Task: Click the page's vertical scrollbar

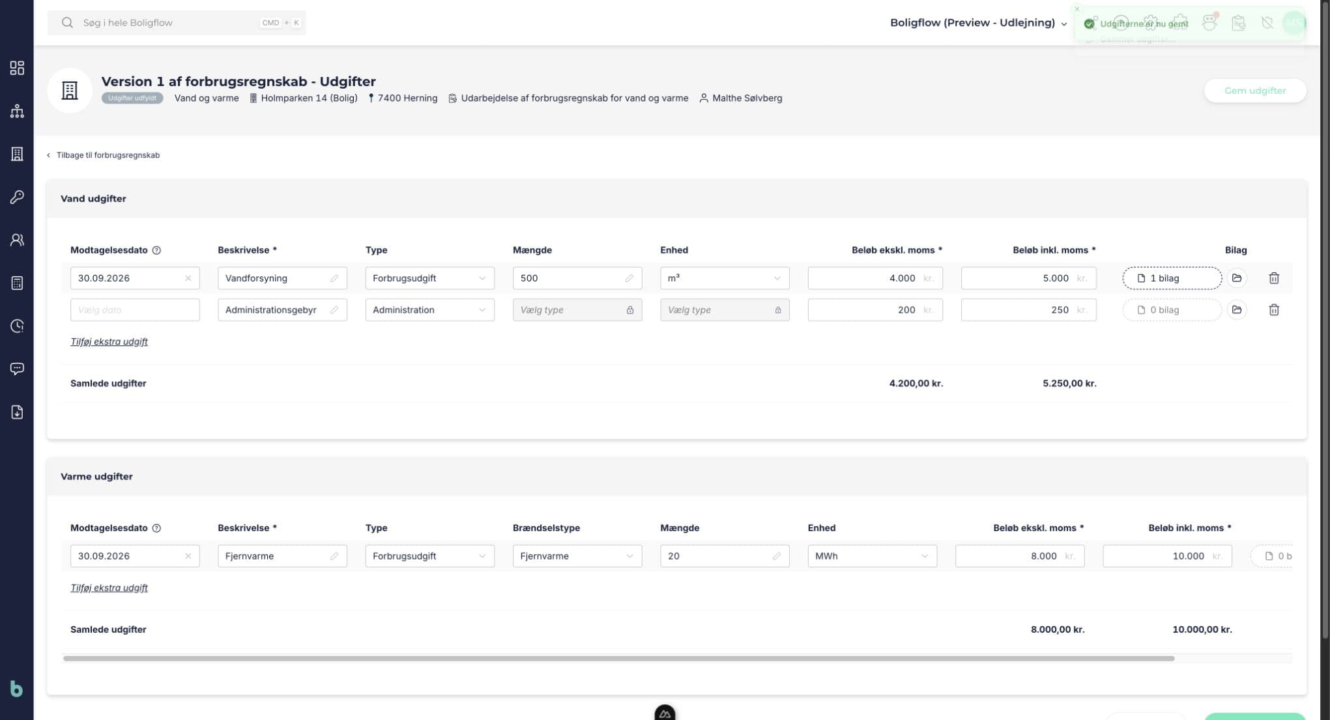Action: coord(1325,319)
